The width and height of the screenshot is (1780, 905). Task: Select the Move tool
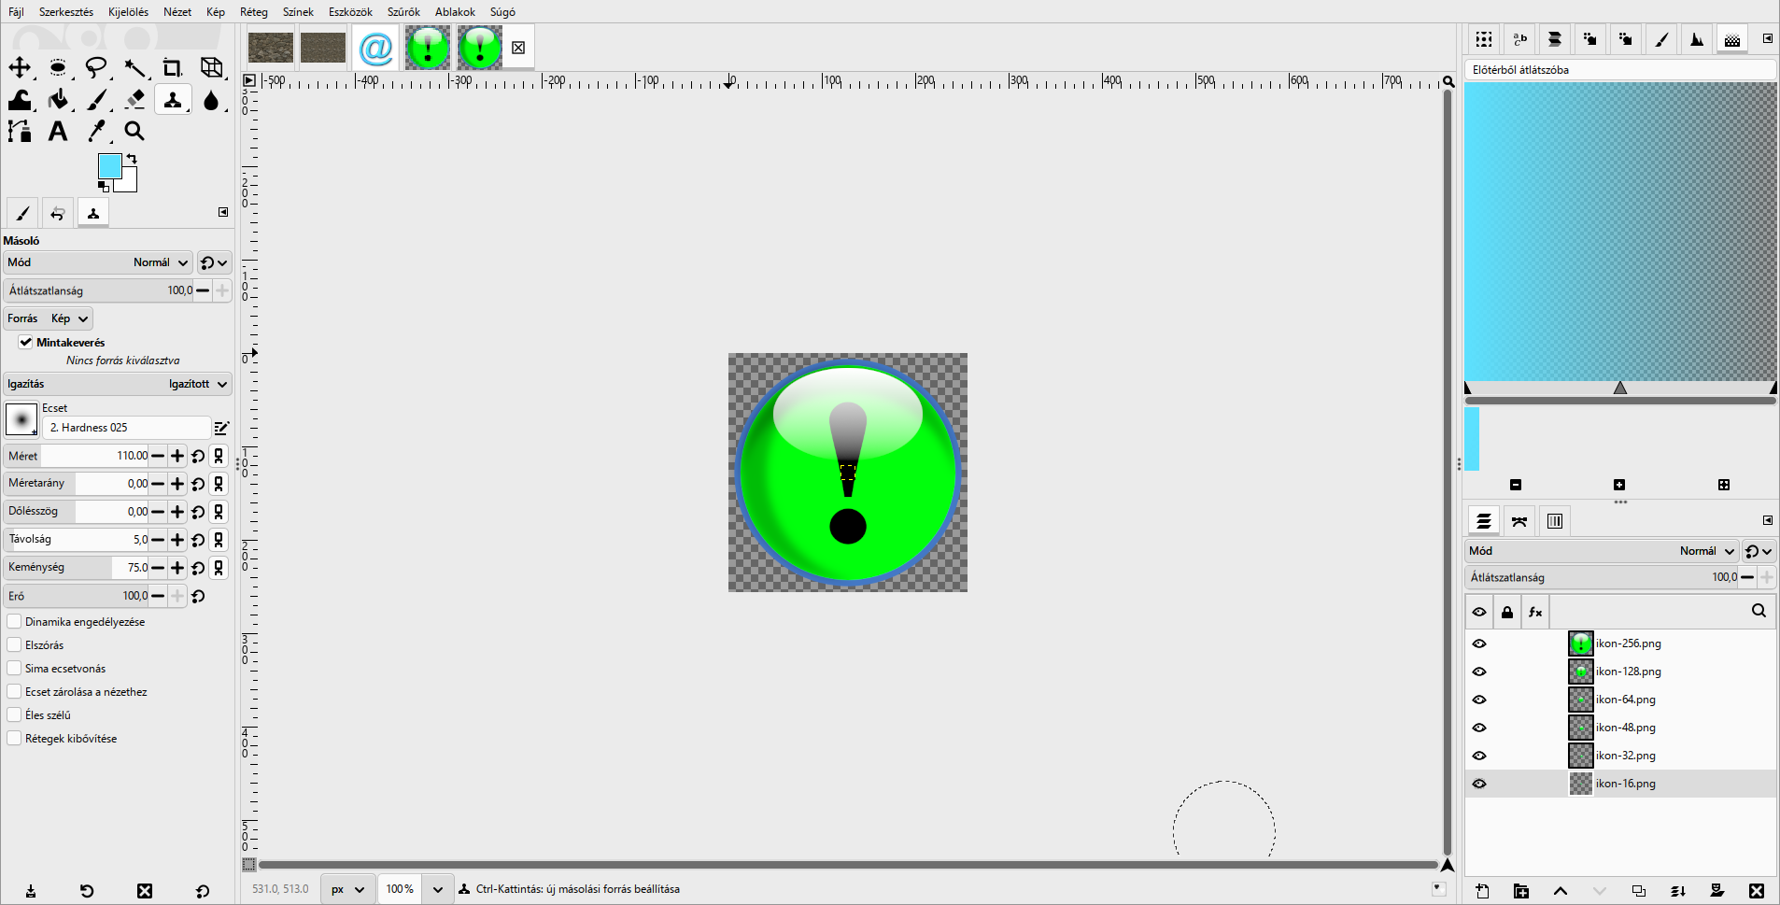[x=20, y=67]
